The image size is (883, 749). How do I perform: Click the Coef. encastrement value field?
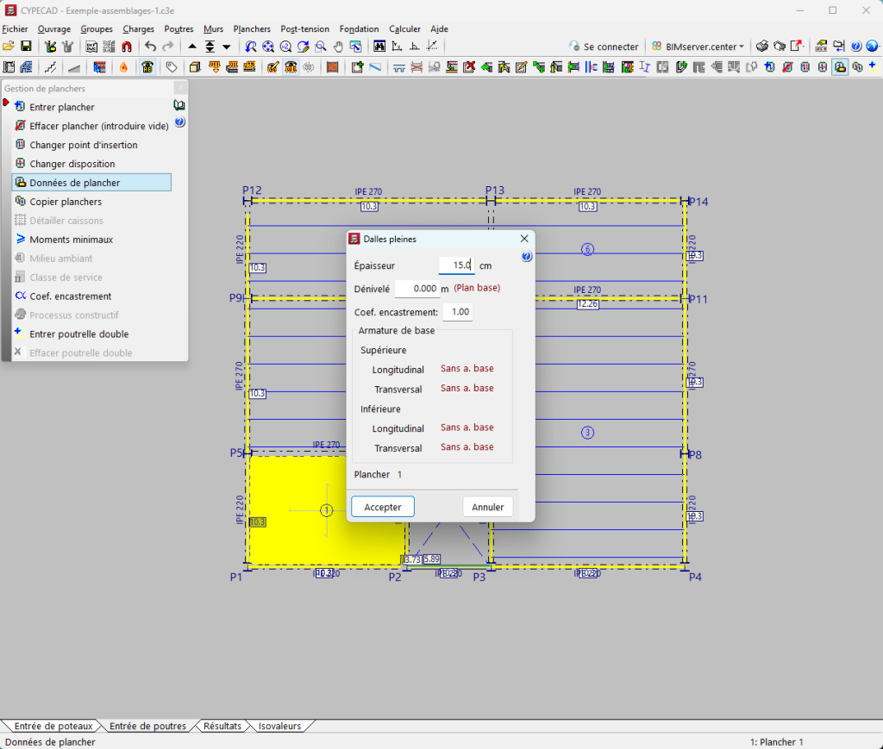pyautogui.click(x=458, y=312)
